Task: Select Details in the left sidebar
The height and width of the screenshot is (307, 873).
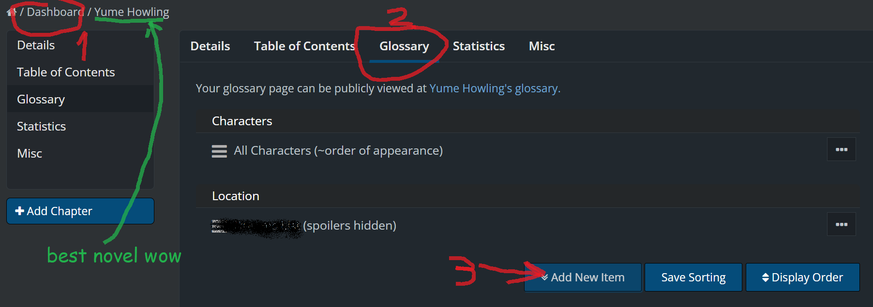Action: point(36,45)
